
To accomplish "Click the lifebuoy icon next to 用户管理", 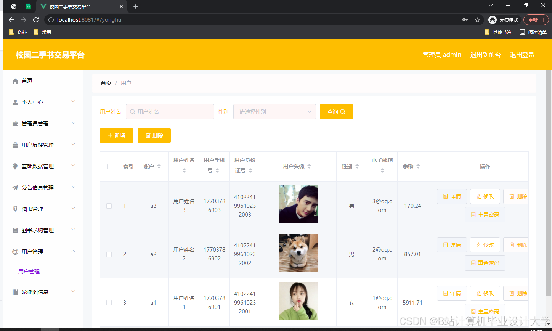I will tap(15, 252).
